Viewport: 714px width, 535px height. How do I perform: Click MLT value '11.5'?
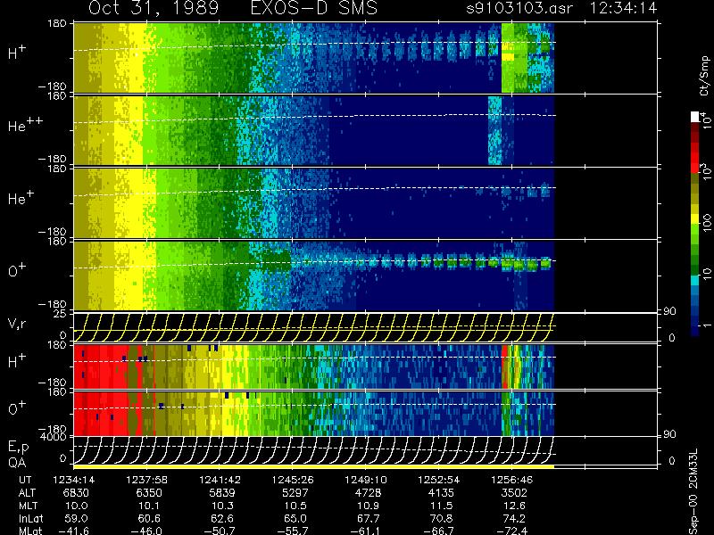442,506
